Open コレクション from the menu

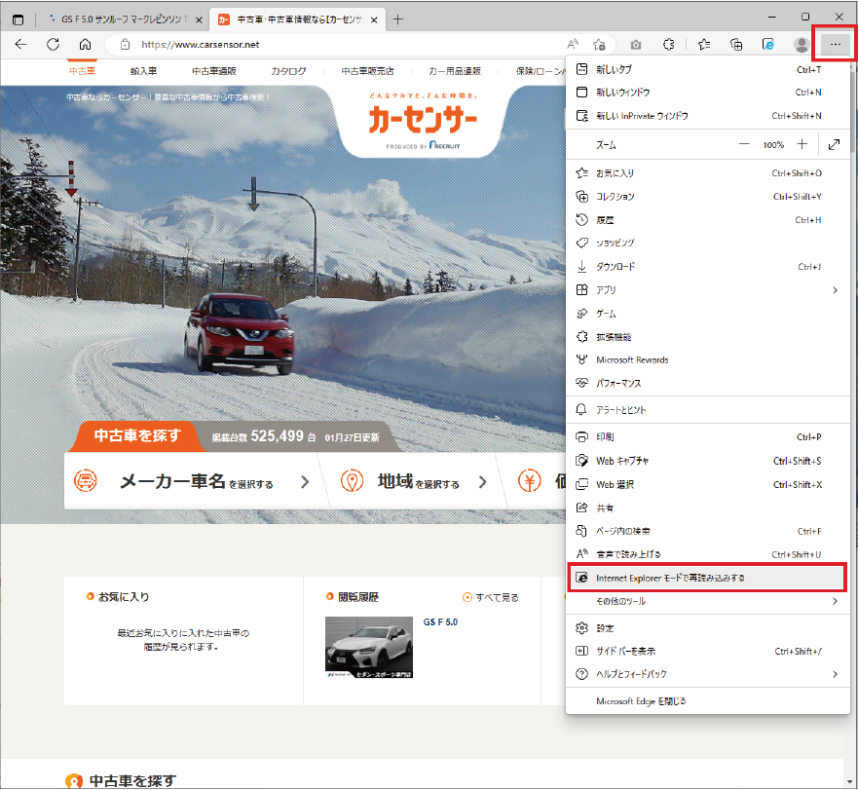(x=707, y=197)
